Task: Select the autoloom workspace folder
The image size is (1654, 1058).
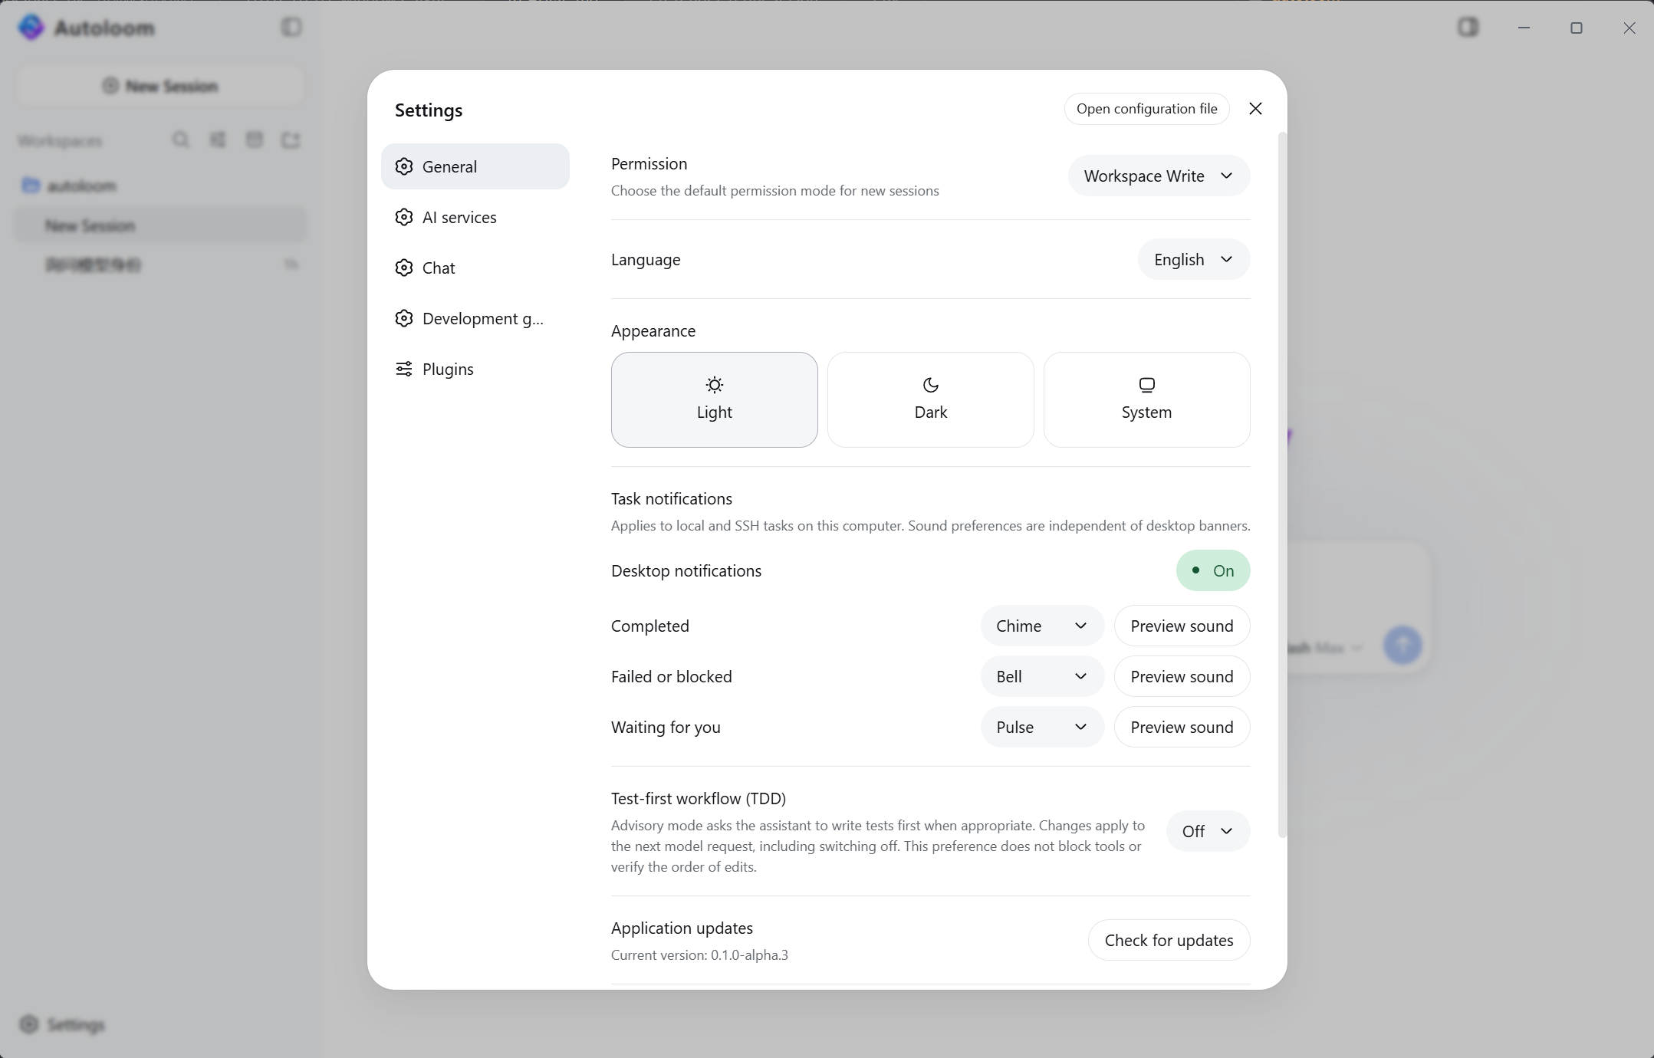Action: (x=160, y=186)
